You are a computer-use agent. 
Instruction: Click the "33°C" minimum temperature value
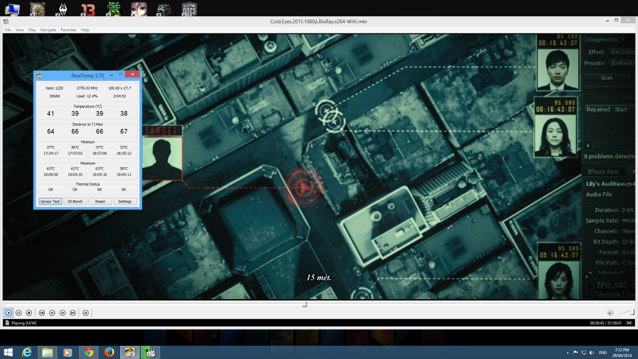pyautogui.click(x=124, y=147)
